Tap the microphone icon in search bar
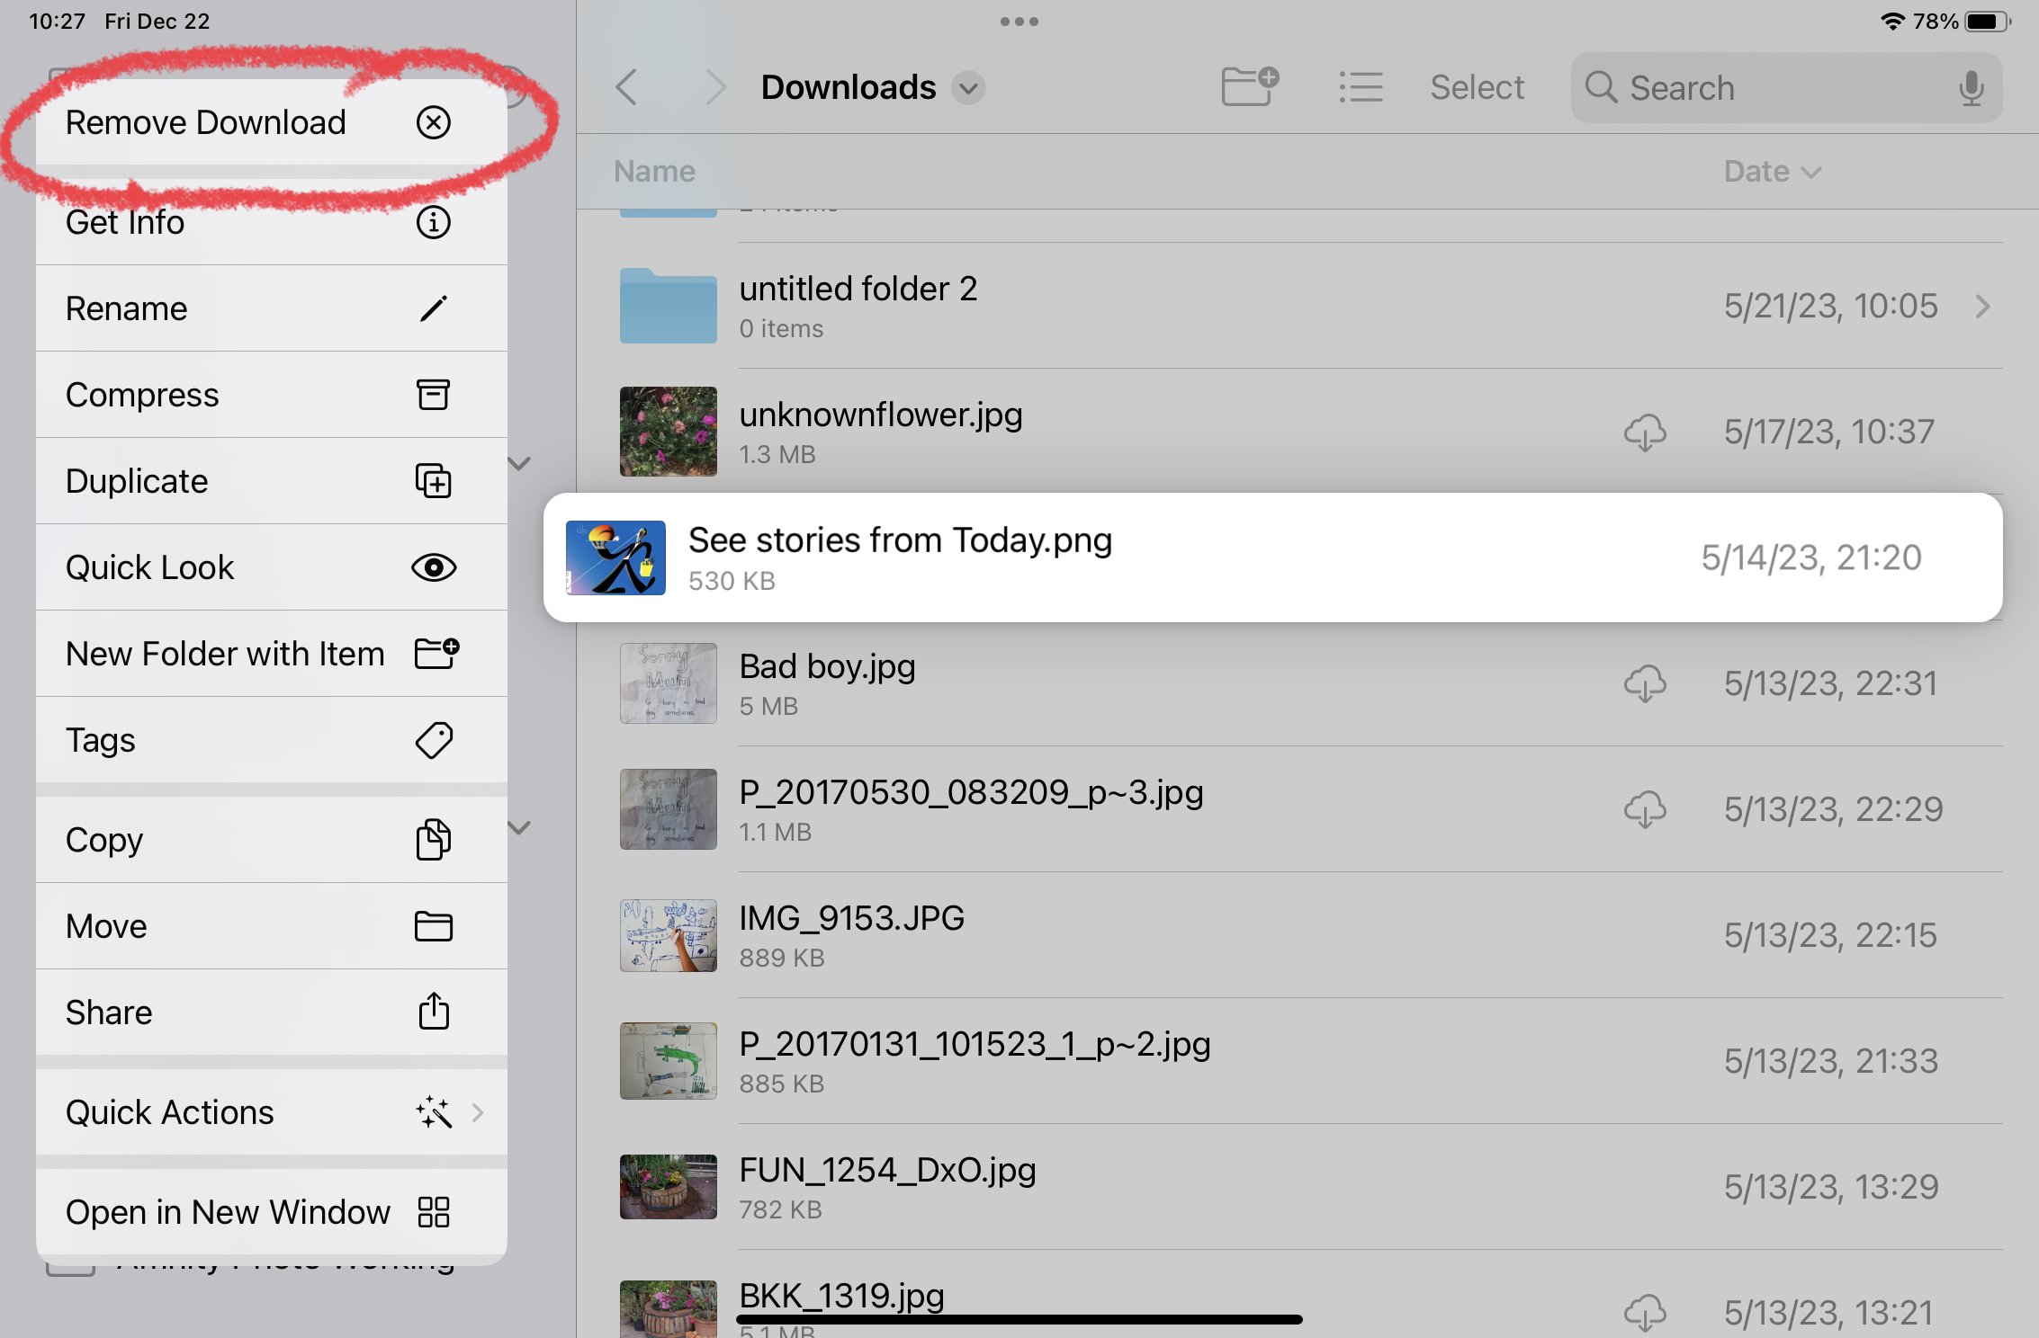 tap(1972, 87)
